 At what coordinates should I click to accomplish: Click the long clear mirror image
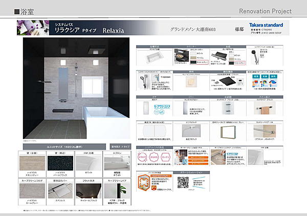[185, 108]
